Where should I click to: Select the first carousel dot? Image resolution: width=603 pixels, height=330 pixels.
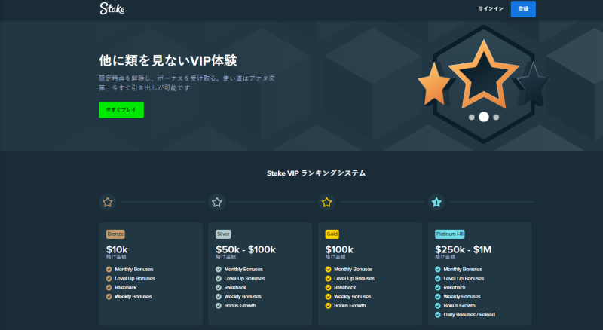(x=472, y=118)
